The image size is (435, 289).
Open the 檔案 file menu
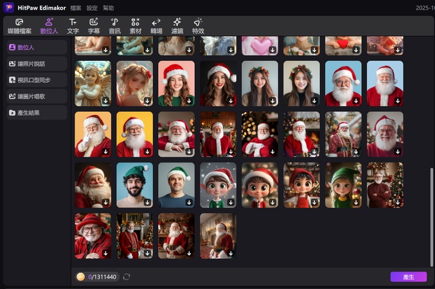tap(75, 8)
